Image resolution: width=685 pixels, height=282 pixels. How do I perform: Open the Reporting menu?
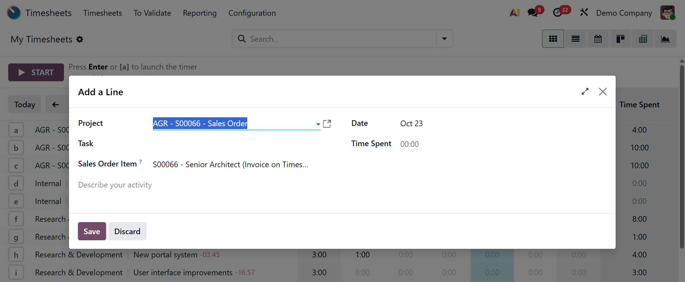point(200,13)
